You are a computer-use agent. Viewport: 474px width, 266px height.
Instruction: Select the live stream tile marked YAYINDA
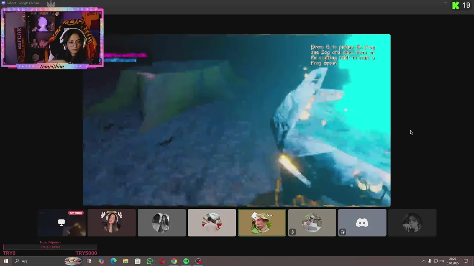pyautogui.click(x=61, y=222)
